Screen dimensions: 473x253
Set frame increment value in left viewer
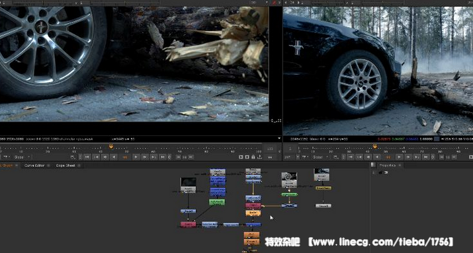point(185,157)
